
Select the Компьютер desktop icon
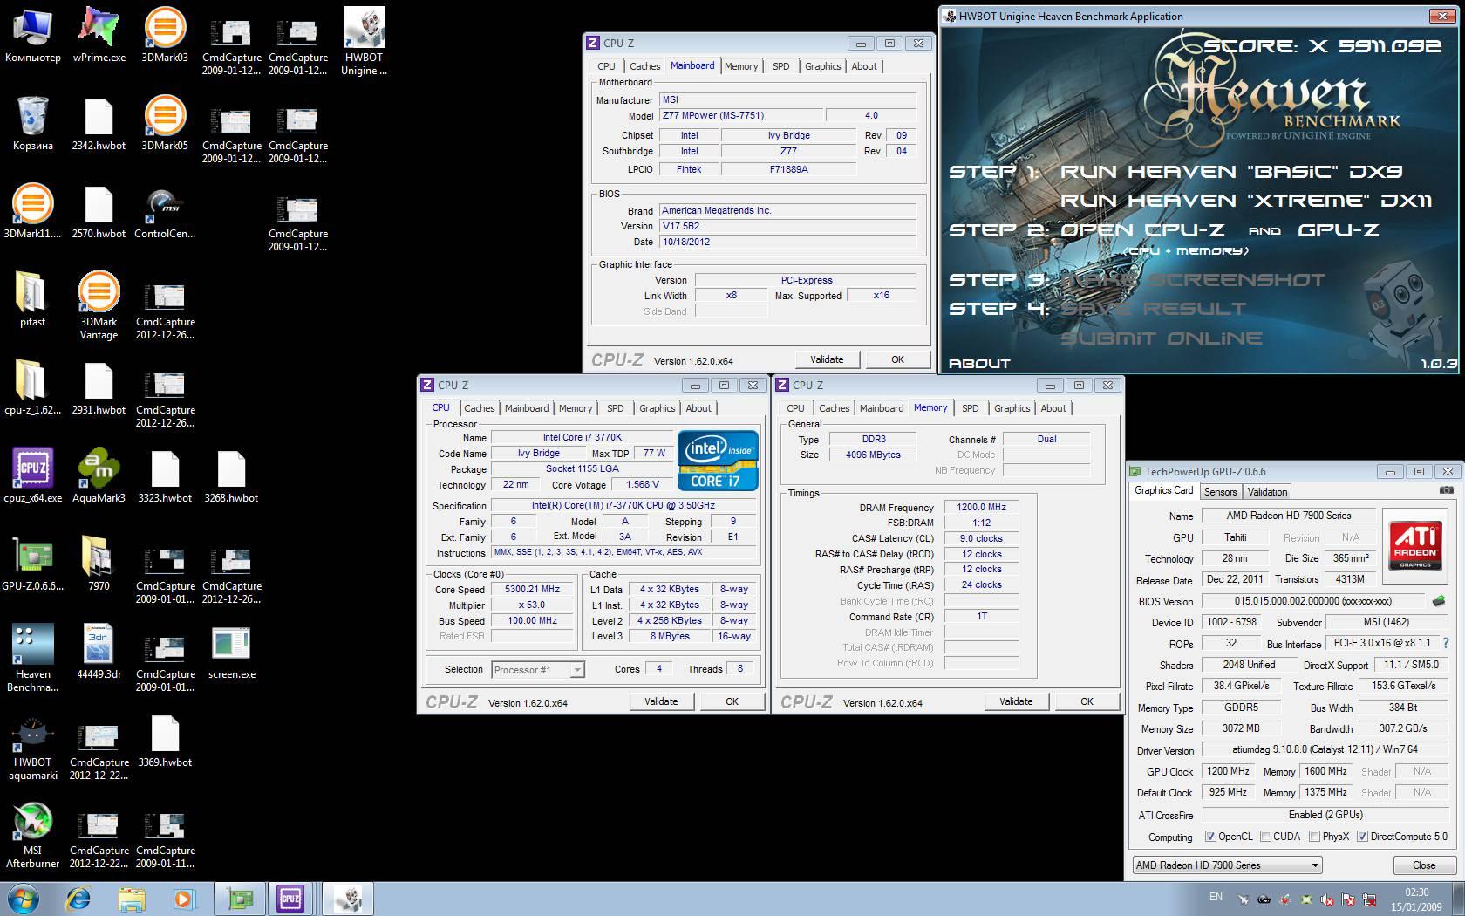pyautogui.click(x=32, y=35)
